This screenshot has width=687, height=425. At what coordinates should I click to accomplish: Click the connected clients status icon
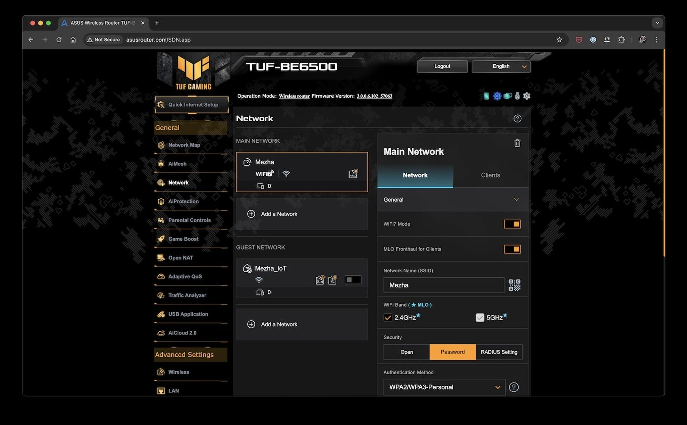click(507, 96)
